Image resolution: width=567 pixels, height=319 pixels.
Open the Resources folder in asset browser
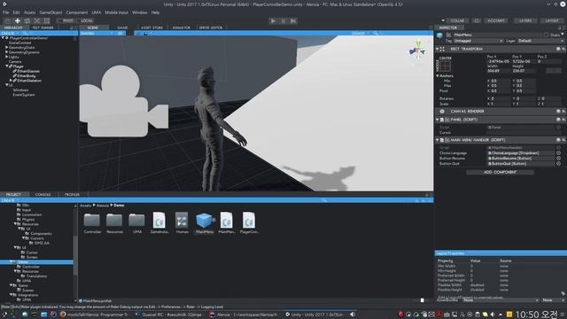tap(114, 221)
